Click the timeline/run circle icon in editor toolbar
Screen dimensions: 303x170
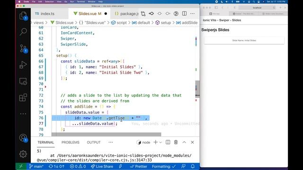pos(176,14)
